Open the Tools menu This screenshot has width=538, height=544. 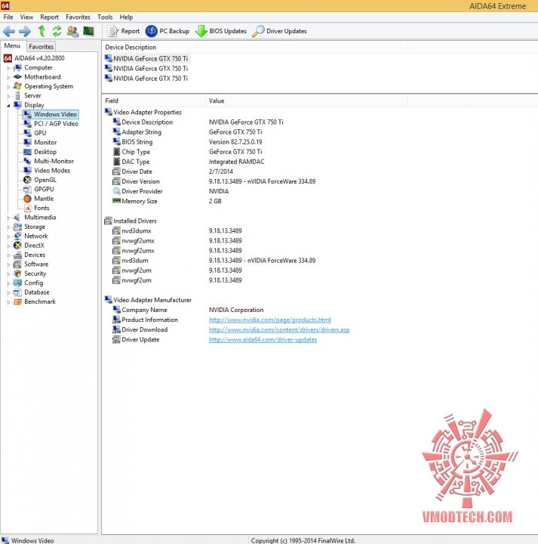pos(105,17)
